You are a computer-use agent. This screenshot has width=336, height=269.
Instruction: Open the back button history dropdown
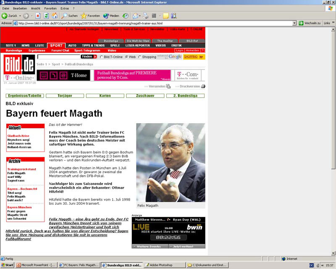point(20,16)
